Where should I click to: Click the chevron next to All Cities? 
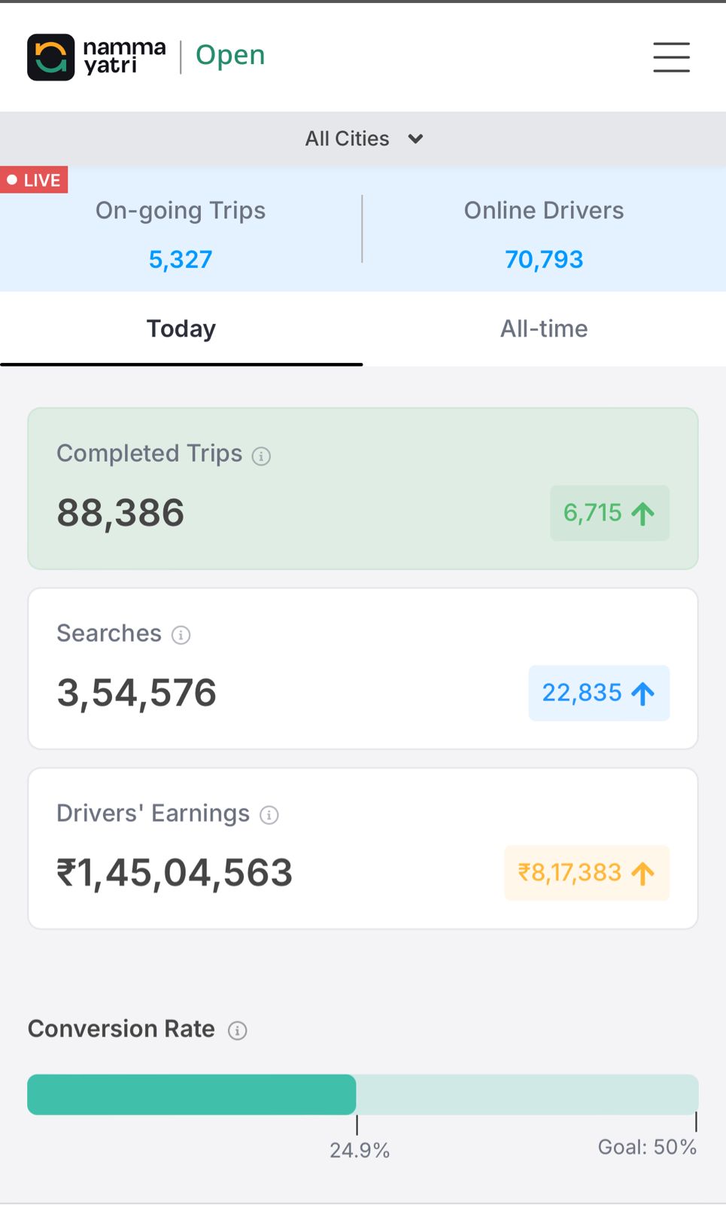pos(415,139)
